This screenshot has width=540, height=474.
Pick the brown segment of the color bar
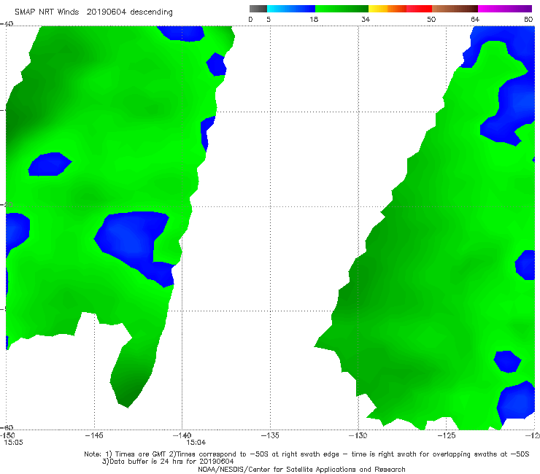point(455,9)
